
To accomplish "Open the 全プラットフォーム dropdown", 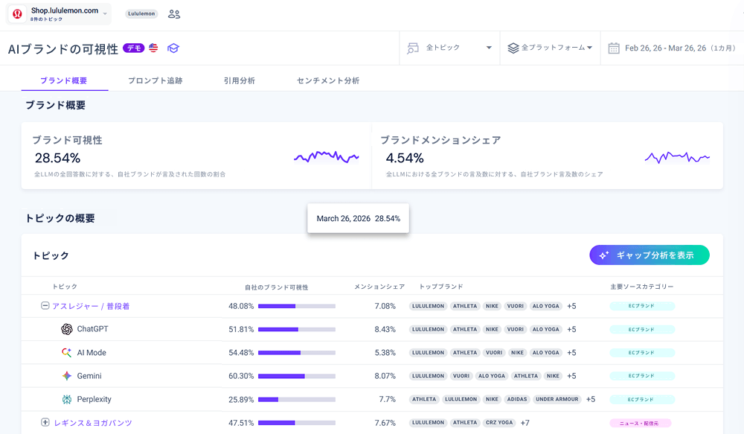I will coord(551,48).
